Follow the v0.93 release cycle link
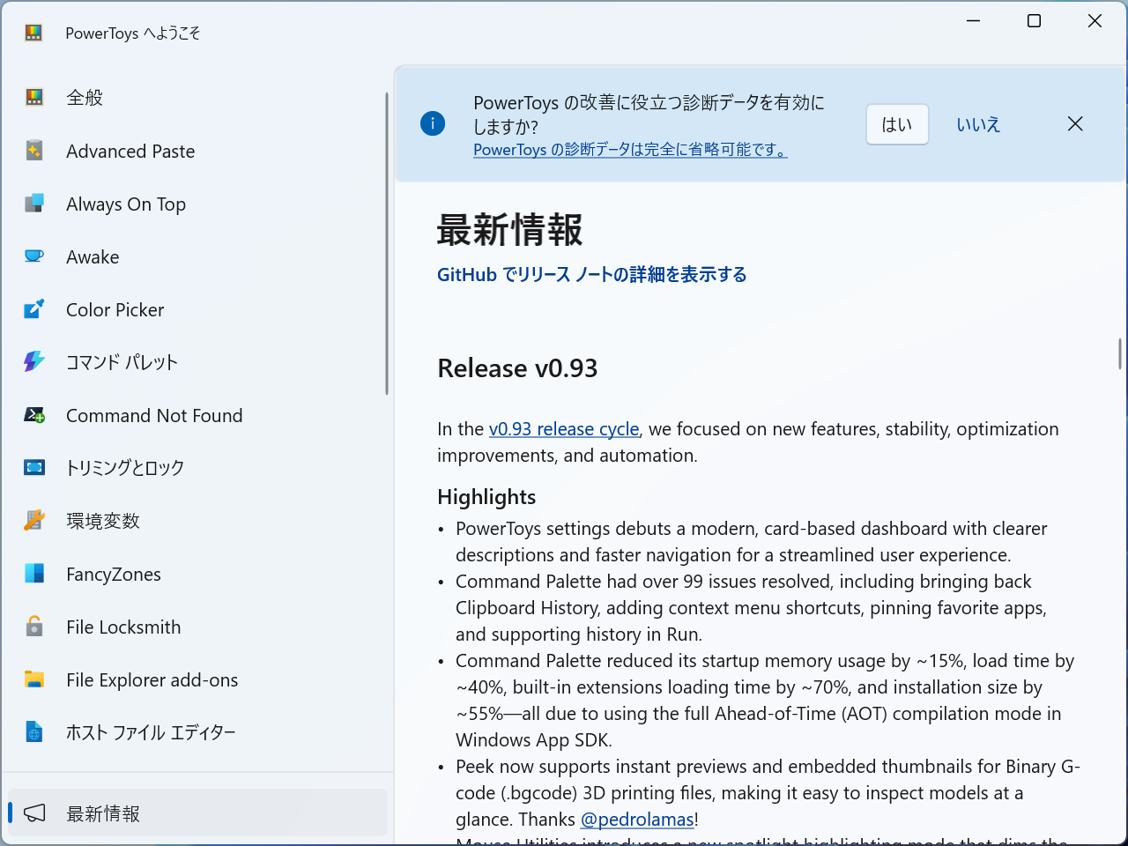The height and width of the screenshot is (846, 1128). [x=564, y=429]
